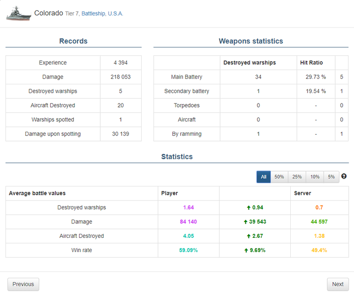The width and height of the screenshot is (354, 296).
Task: Click the Colorado ship name heading
Action: click(x=48, y=13)
